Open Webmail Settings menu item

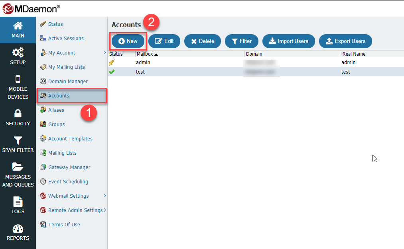pyautogui.click(x=68, y=196)
